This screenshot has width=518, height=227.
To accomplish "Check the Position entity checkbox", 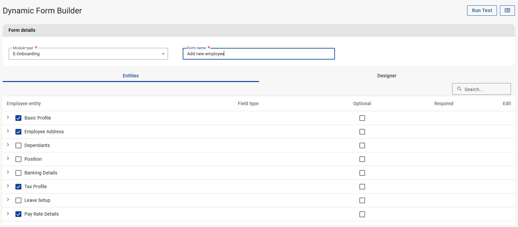I will click(18, 159).
